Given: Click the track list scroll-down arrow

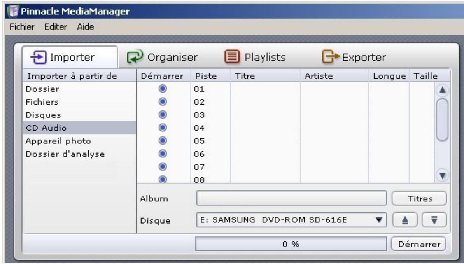Looking at the screenshot, I should pos(442,176).
